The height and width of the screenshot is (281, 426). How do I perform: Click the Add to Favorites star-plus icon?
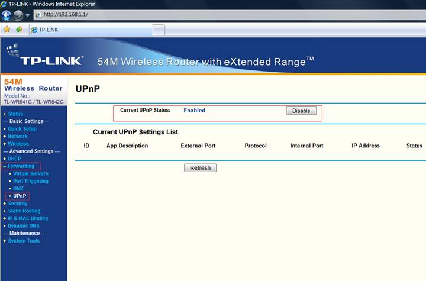tap(20, 30)
